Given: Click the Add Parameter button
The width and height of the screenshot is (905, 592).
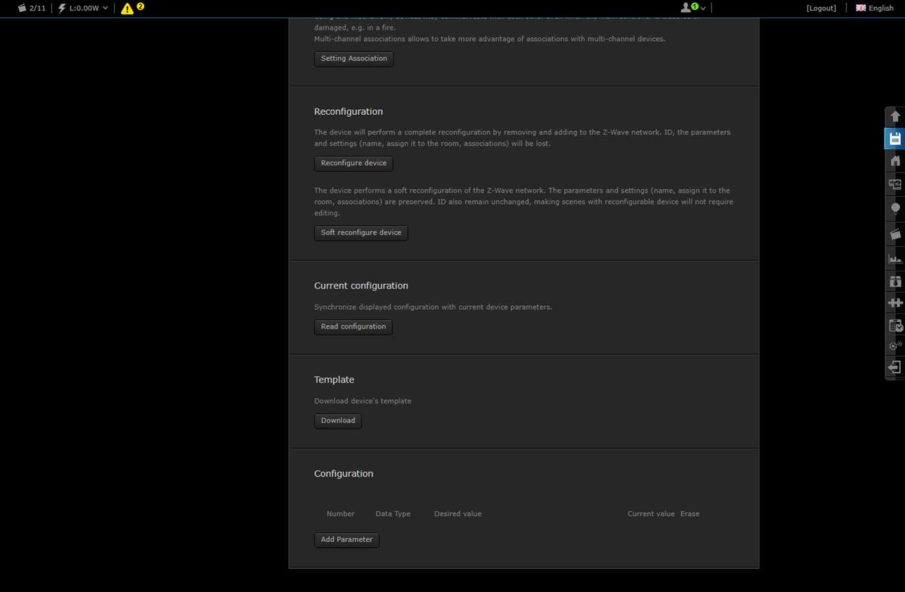Looking at the screenshot, I should (346, 540).
